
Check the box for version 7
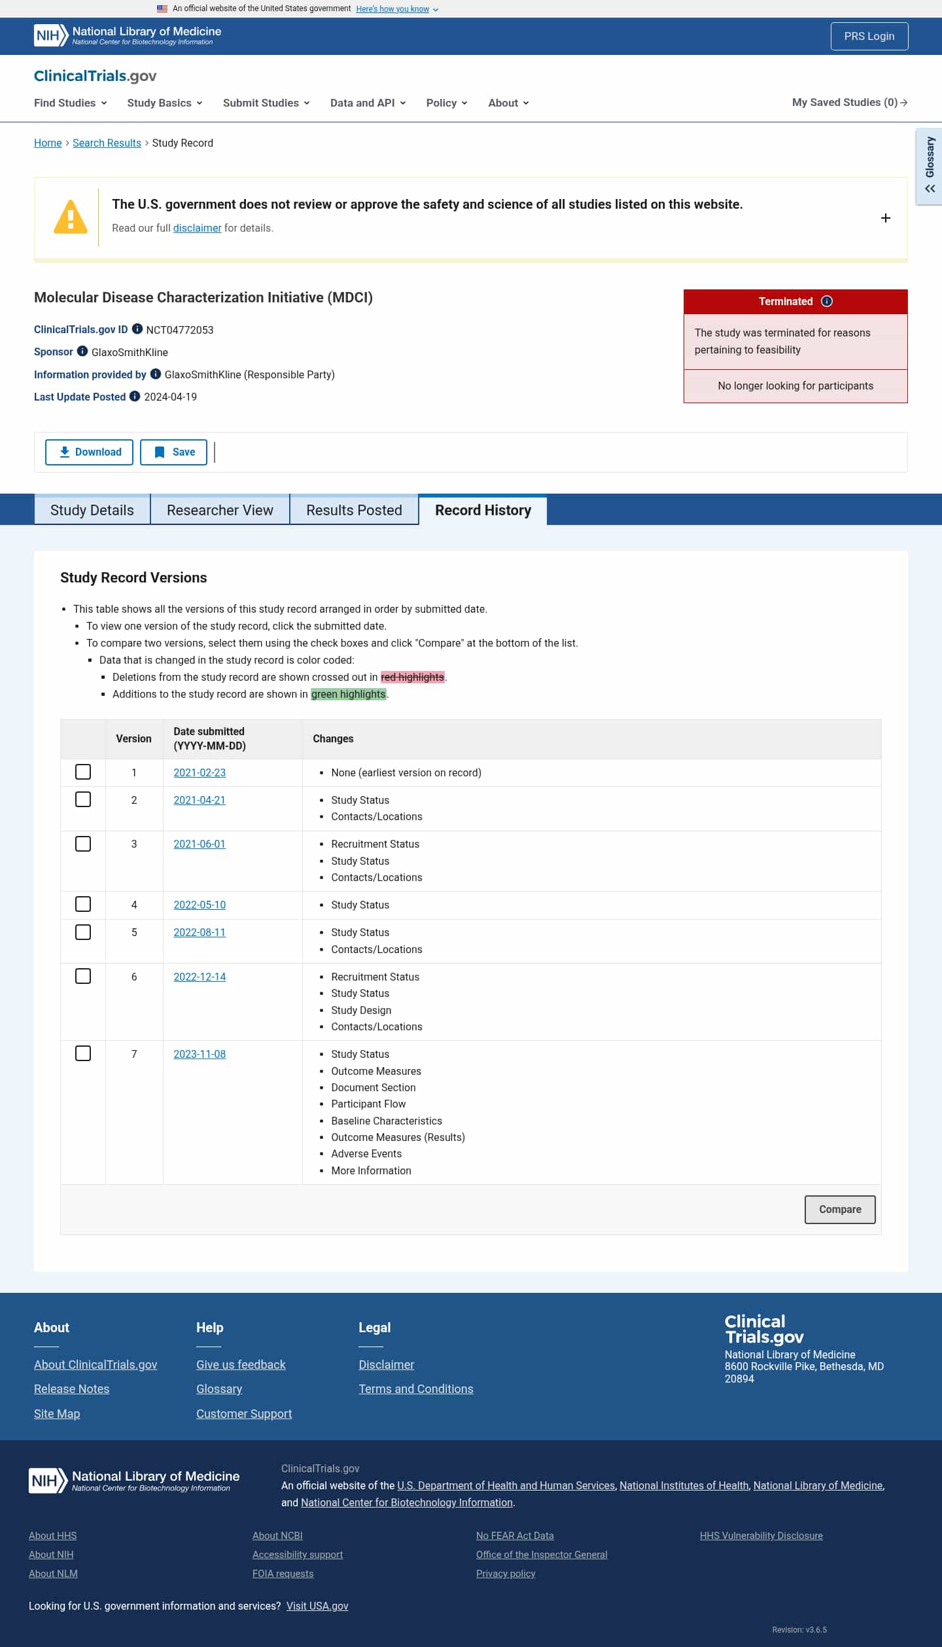pyautogui.click(x=83, y=1053)
